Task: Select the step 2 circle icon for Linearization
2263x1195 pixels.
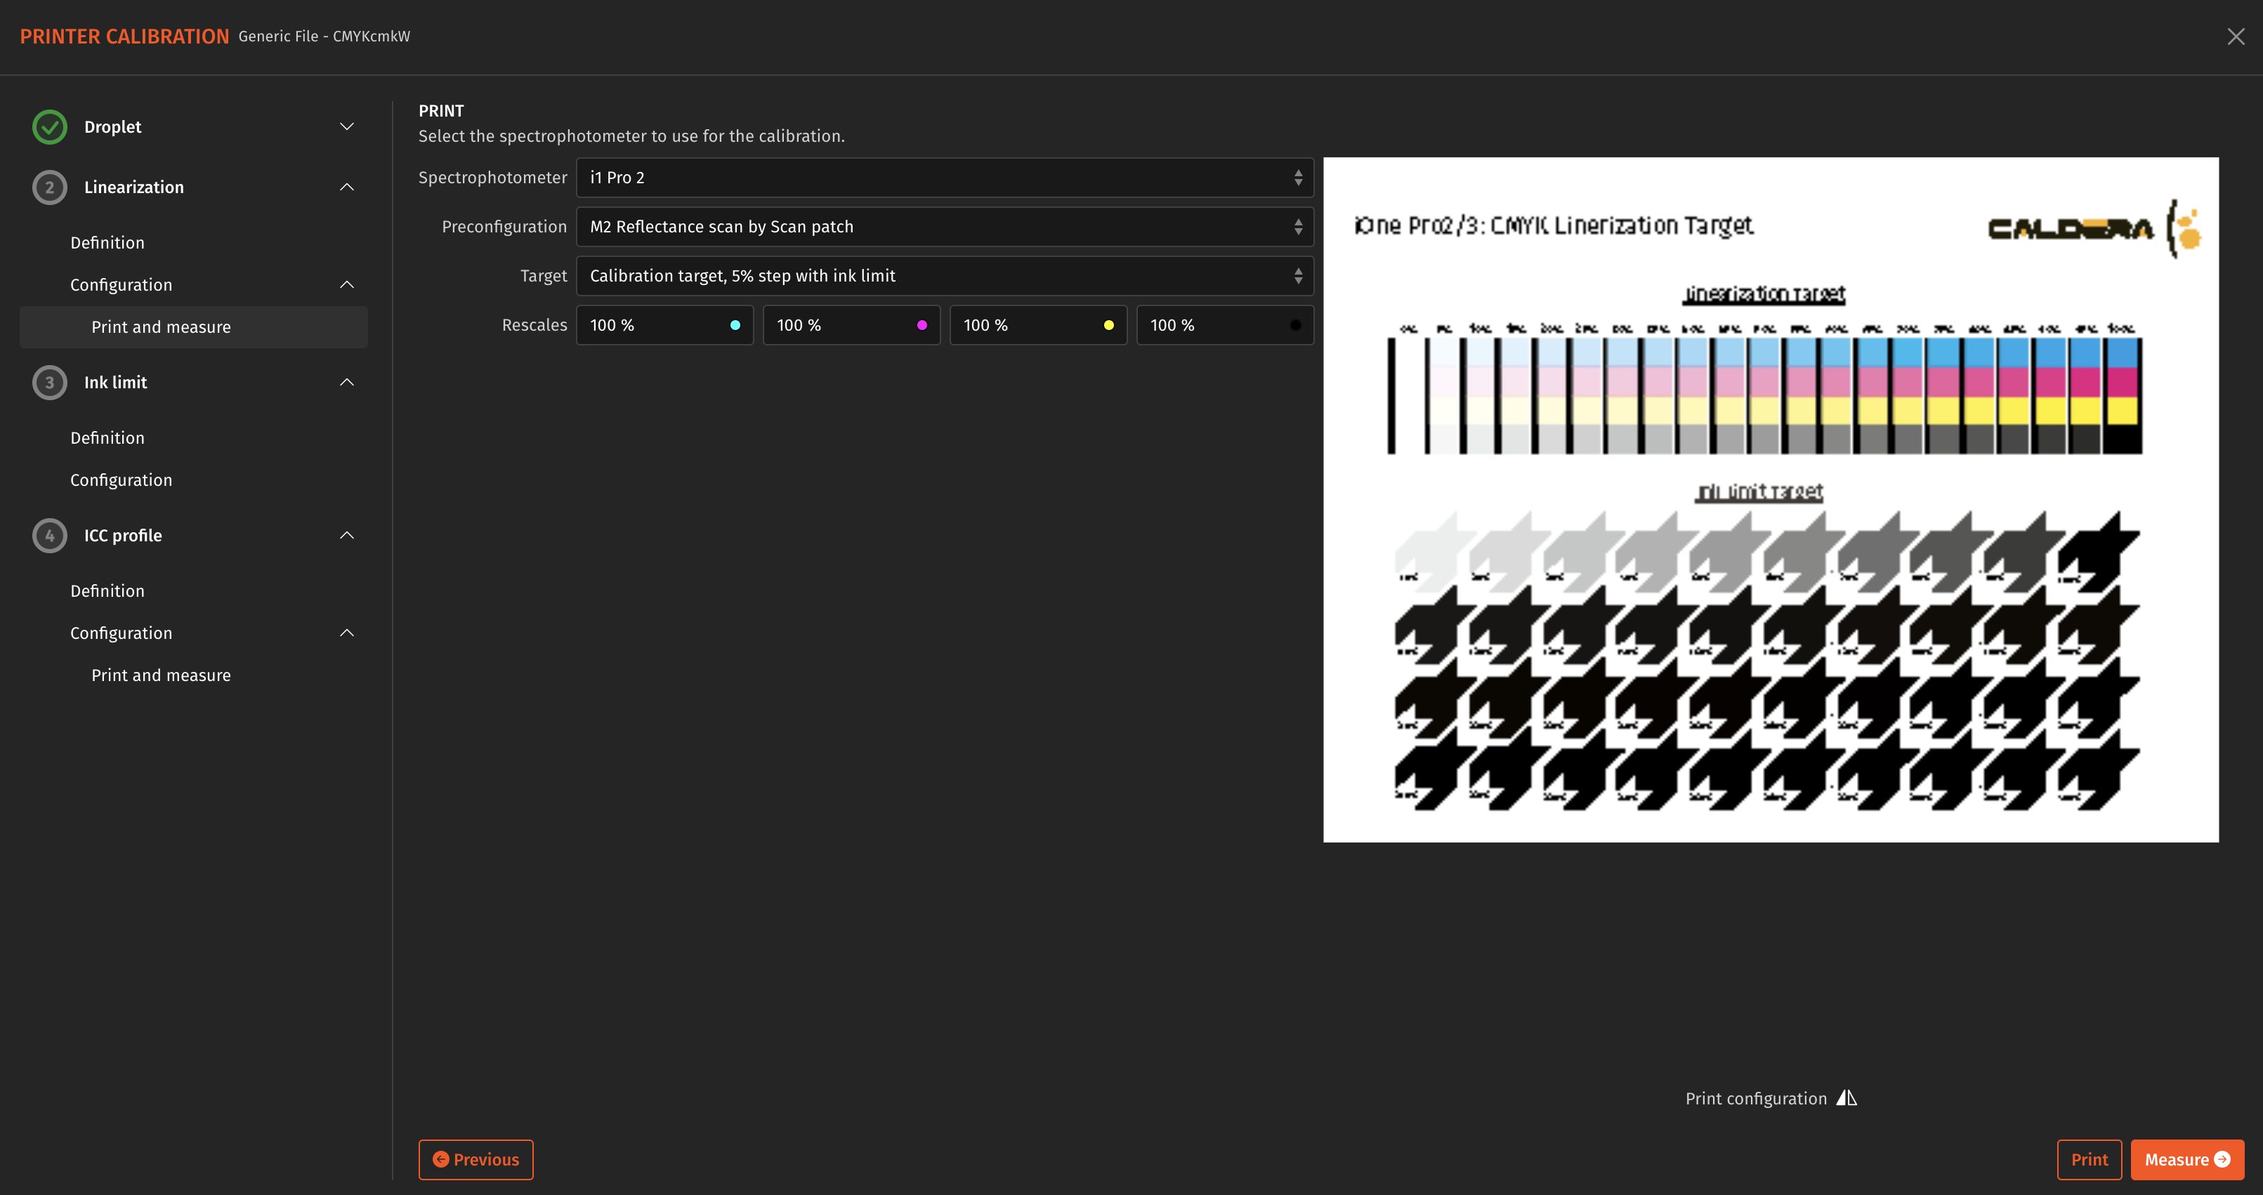Action: tap(49, 187)
